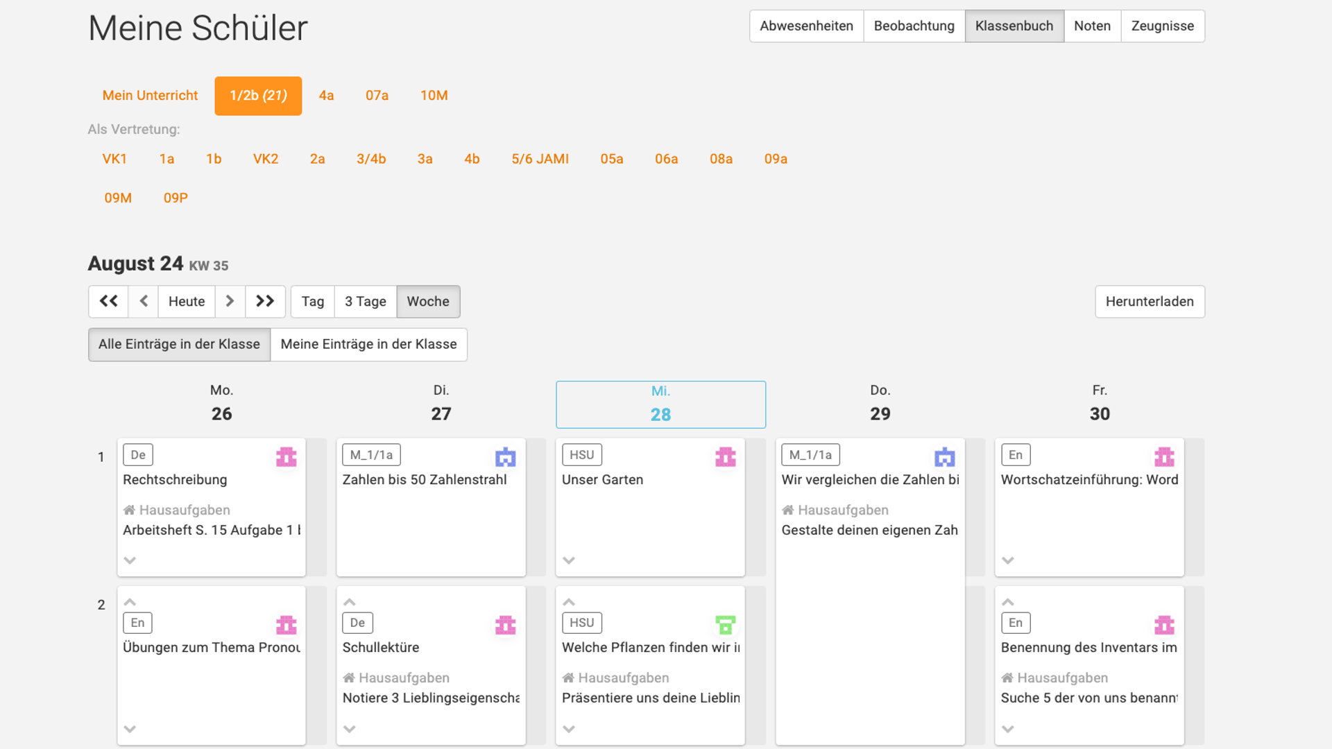Click the Heute button

click(187, 301)
